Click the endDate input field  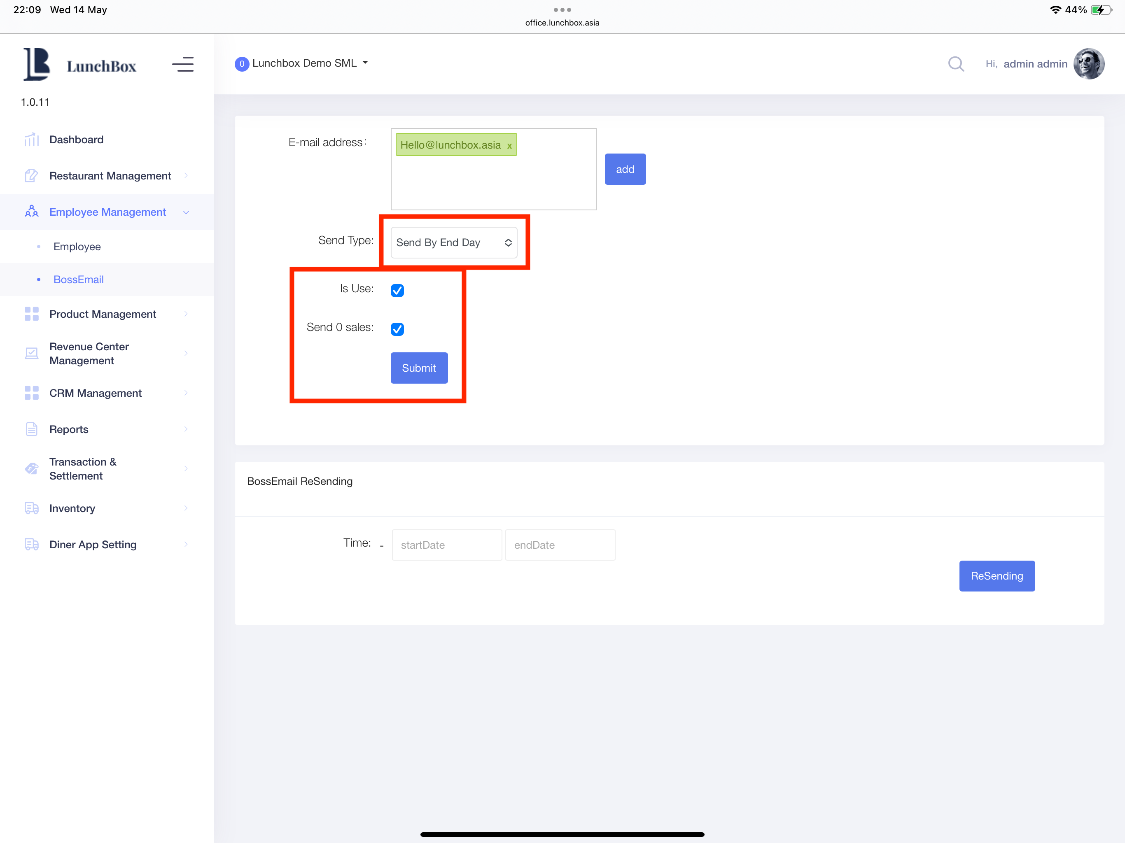560,545
